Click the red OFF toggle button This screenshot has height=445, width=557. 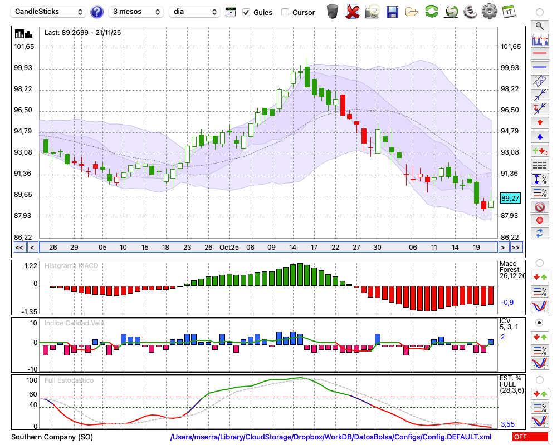pyautogui.click(x=530, y=437)
